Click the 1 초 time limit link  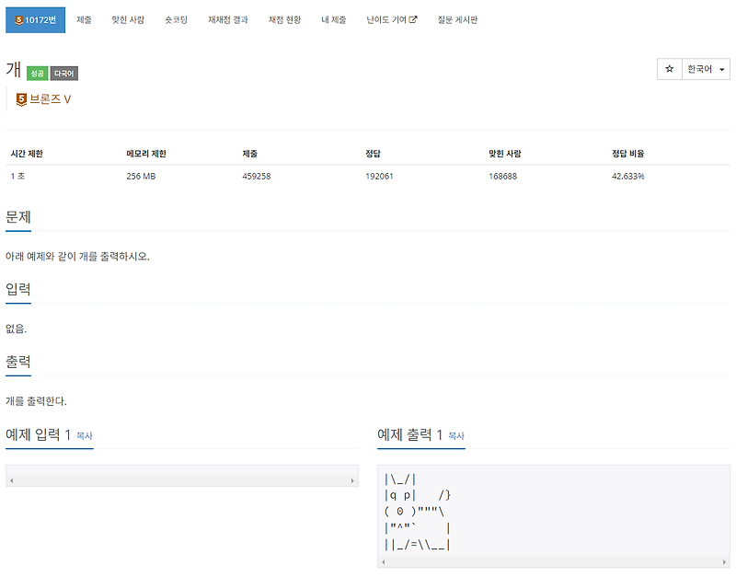(19, 176)
